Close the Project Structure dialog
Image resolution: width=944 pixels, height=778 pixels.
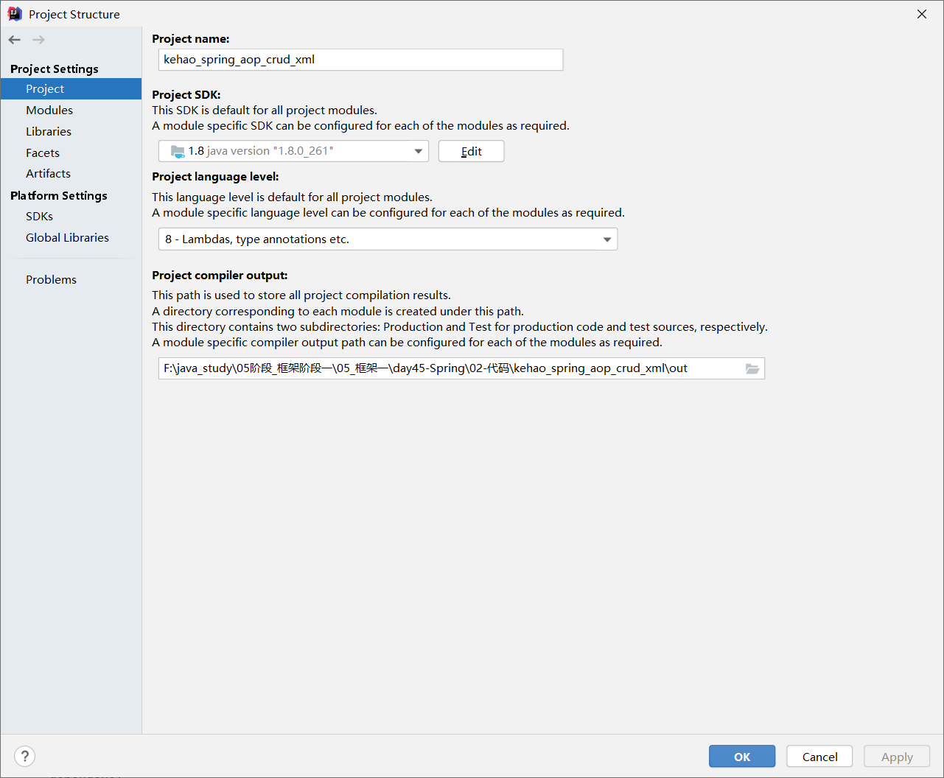[922, 14]
